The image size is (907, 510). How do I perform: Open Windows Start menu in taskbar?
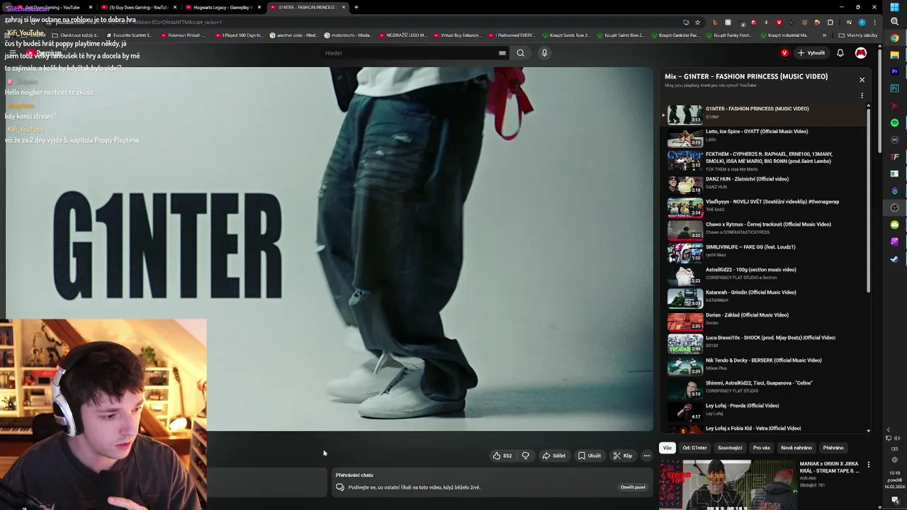tap(895, 7)
